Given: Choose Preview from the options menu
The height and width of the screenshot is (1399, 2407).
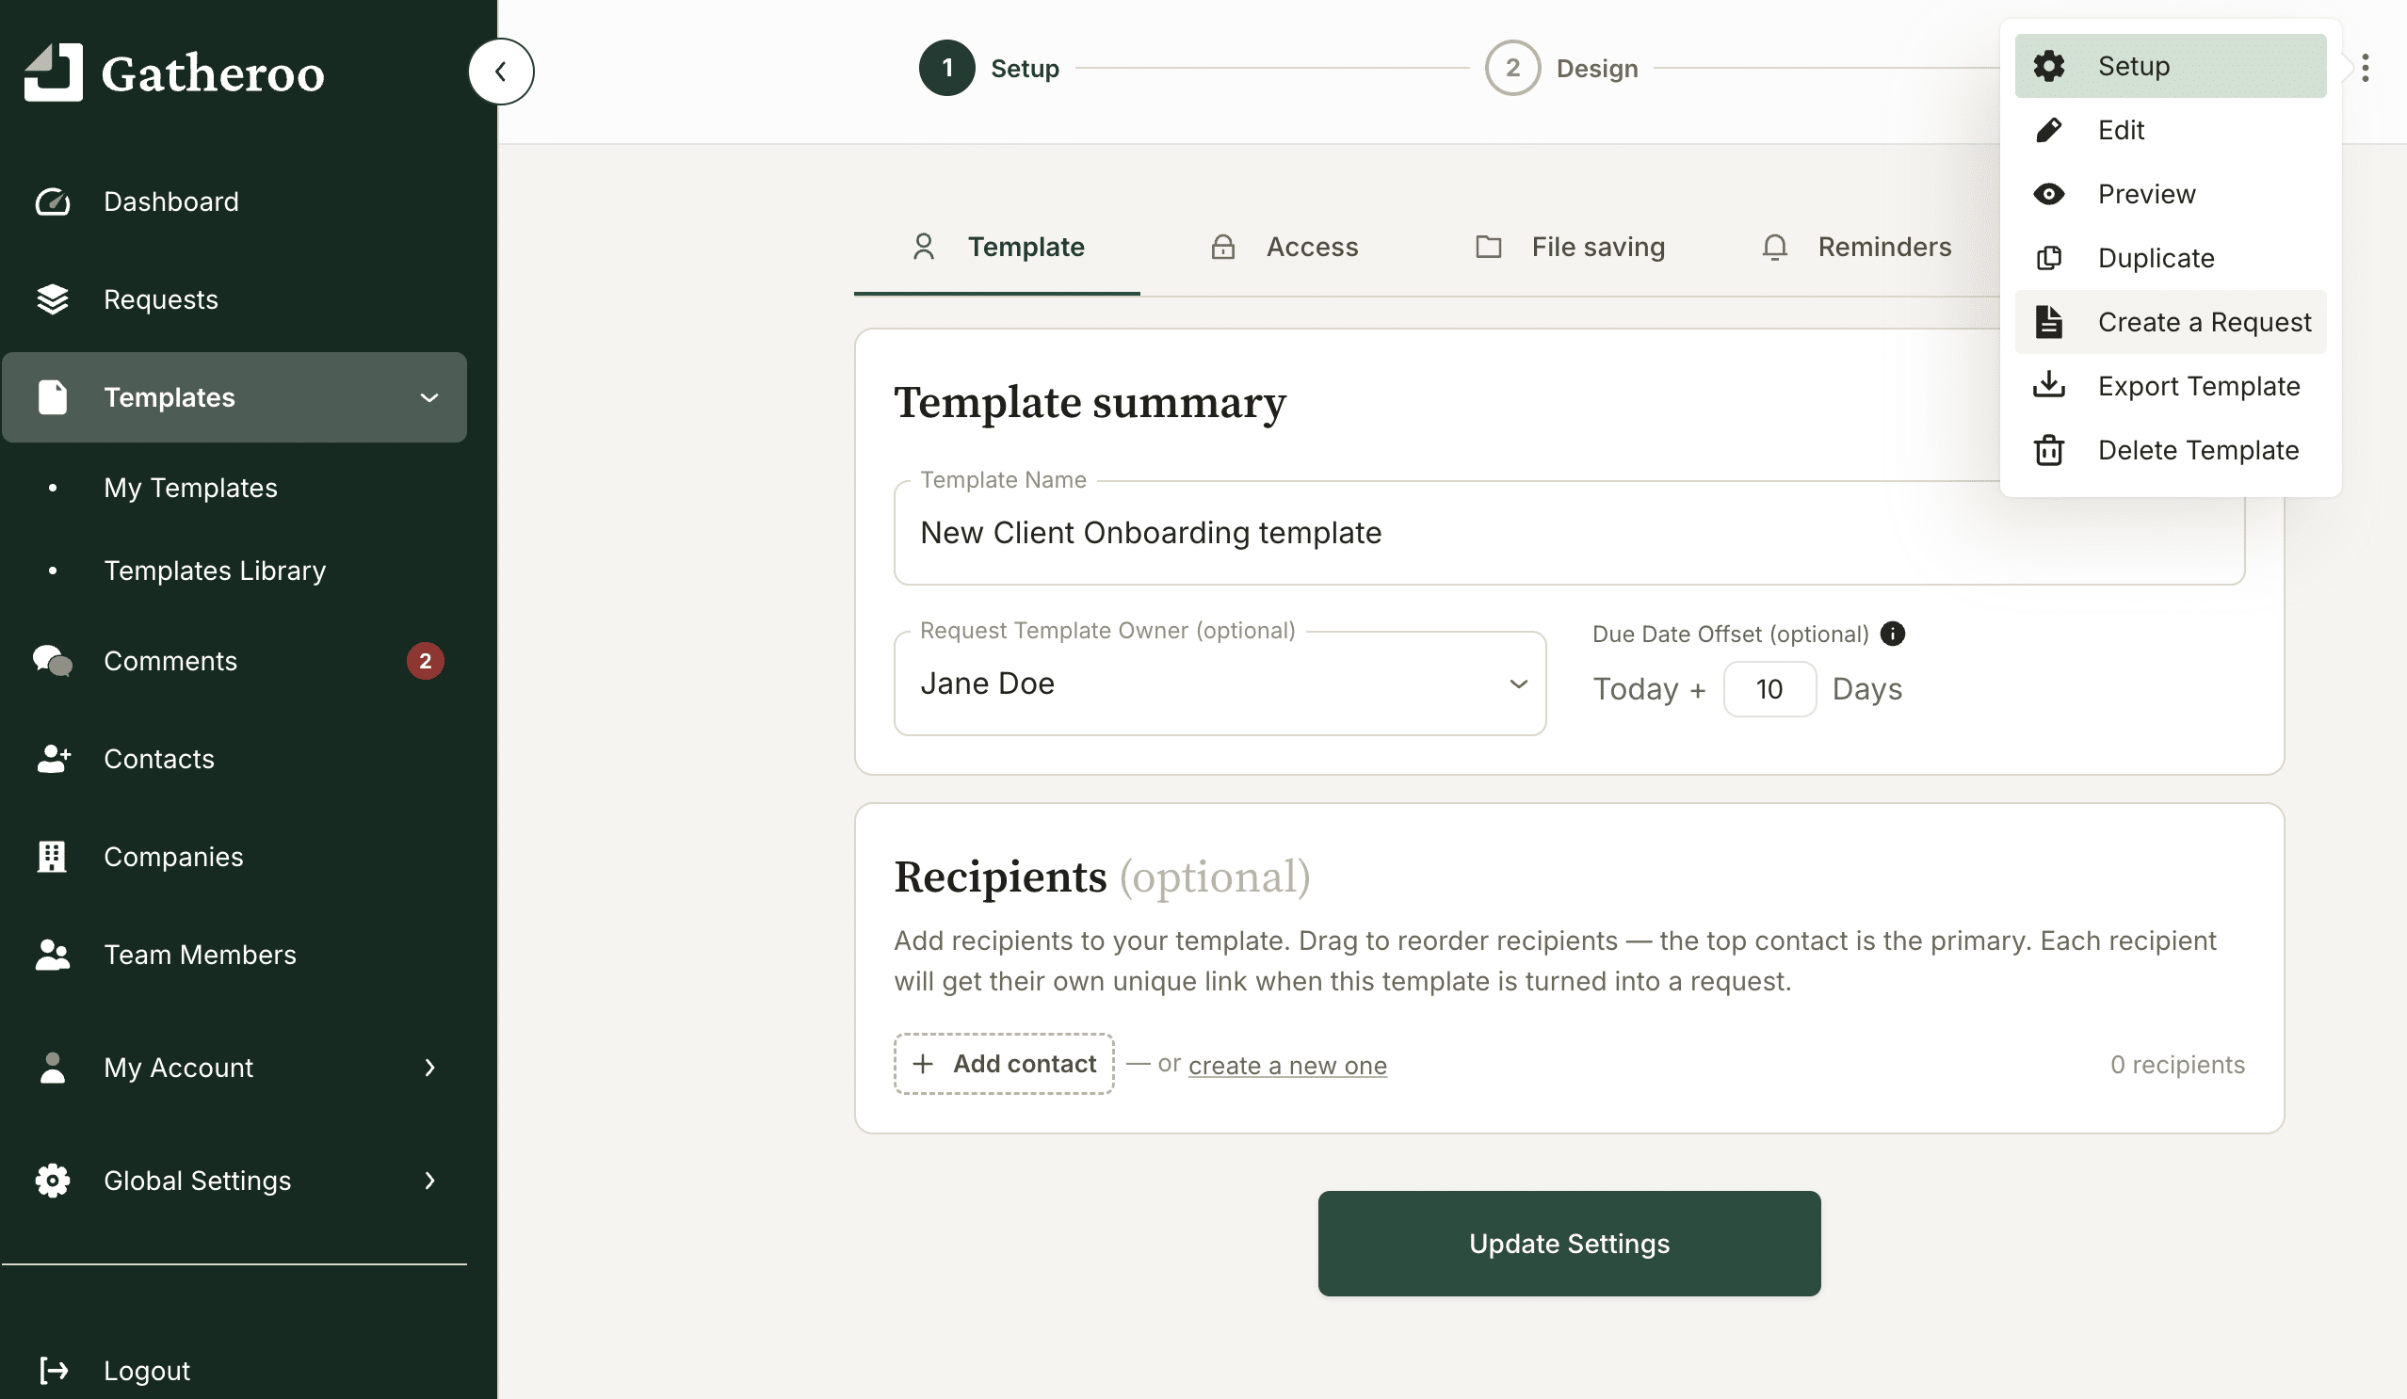Looking at the screenshot, I should (x=2170, y=194).
